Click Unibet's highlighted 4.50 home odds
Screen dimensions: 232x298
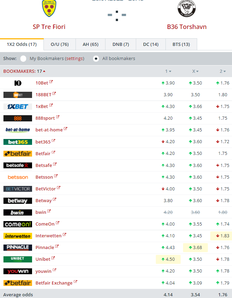click(168, 259)
